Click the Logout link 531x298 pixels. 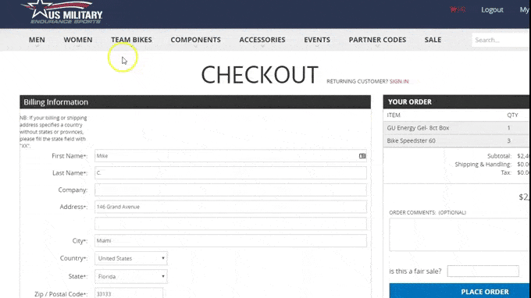click(492, 10)
